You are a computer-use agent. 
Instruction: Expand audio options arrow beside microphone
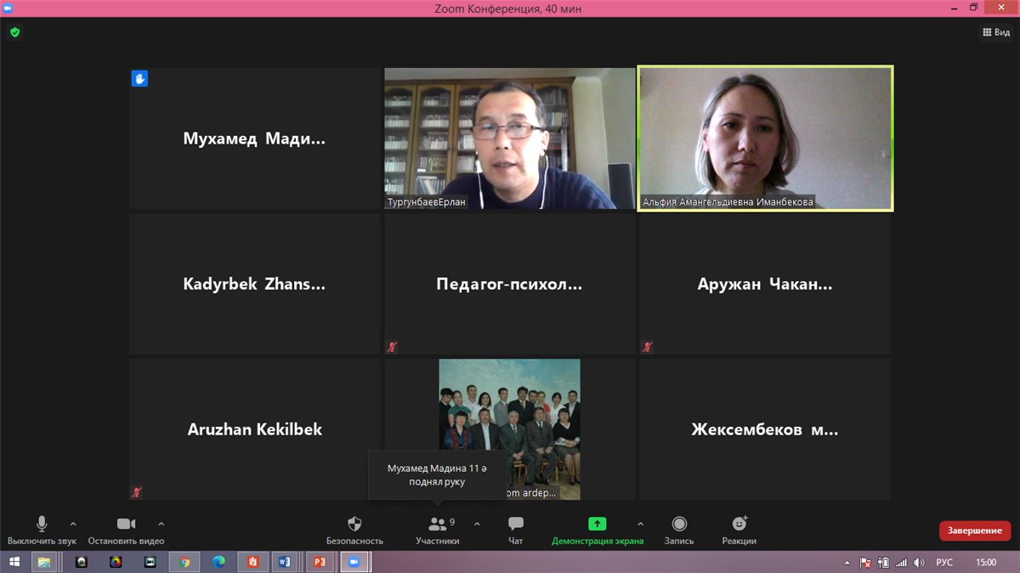coord(73,524)
